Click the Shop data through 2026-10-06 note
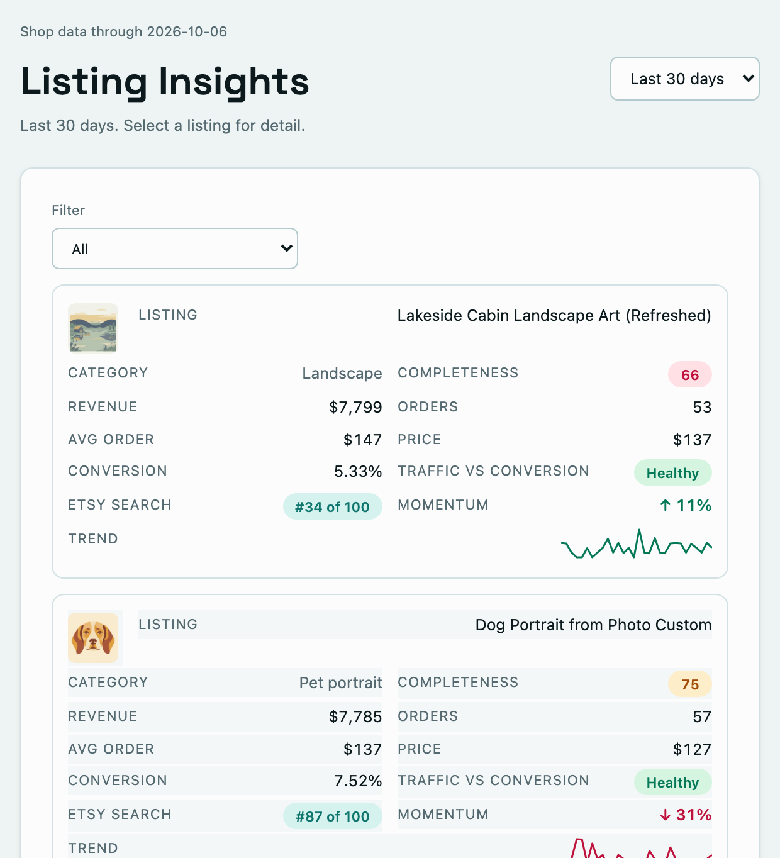This screenshot has height=858, width=780. [x=124, y=31]
